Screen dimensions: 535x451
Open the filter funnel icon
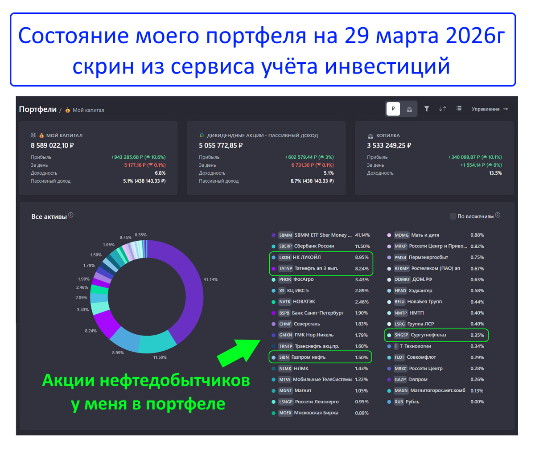(x=427, y=109)
